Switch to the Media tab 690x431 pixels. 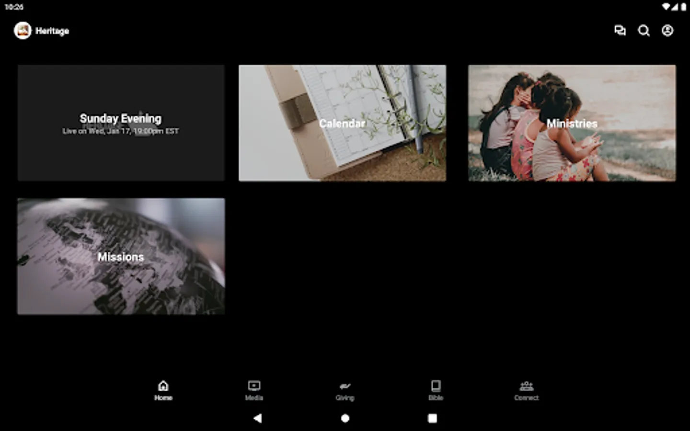point(253,390)
